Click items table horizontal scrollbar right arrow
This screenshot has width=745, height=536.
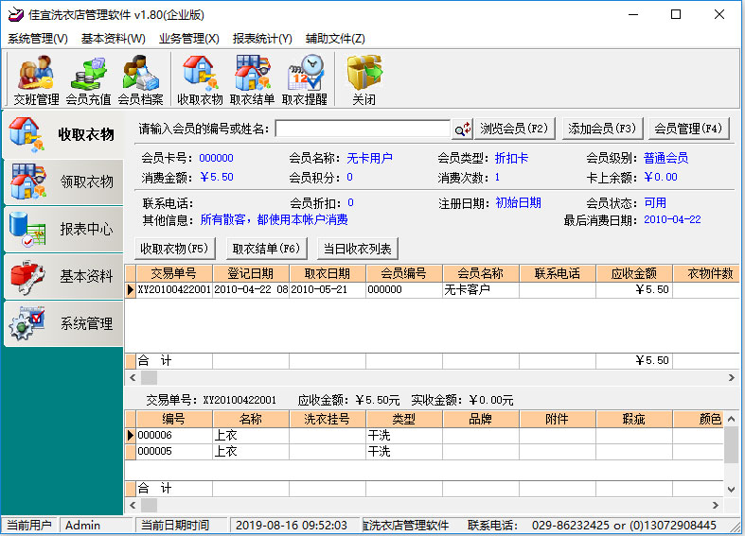[x=716, y=506]
